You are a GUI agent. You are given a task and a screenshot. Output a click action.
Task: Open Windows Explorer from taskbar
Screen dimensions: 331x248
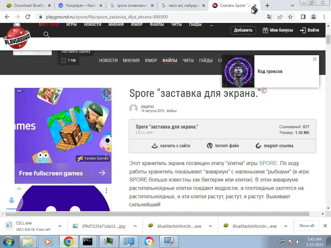[28, 242]
